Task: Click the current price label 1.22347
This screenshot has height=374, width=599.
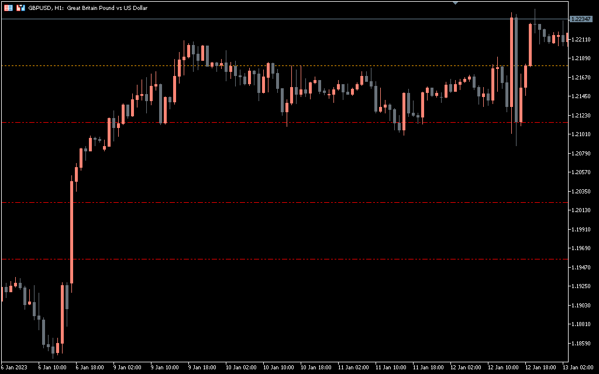Action: [581, 19]
